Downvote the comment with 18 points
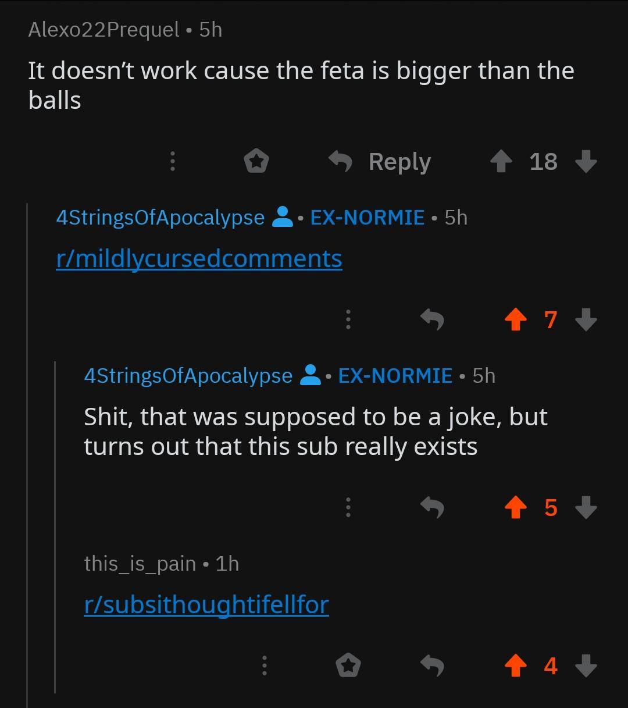The height and width of the screenshot is (708, 628). pos(586,162)
